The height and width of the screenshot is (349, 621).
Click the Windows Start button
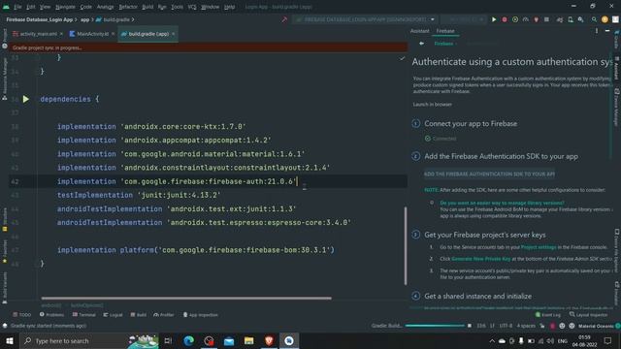(10, 340)
